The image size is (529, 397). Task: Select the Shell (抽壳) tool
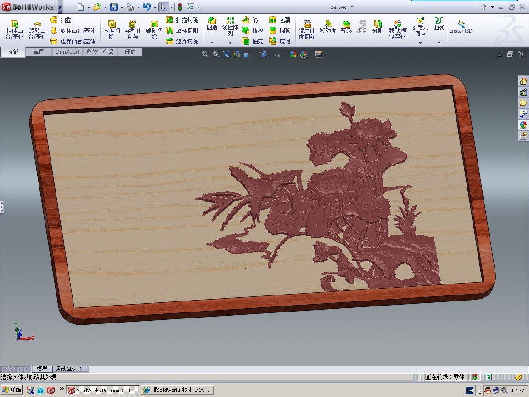(253, 41)
